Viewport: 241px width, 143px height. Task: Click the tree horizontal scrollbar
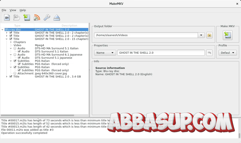tap(37, 115)
